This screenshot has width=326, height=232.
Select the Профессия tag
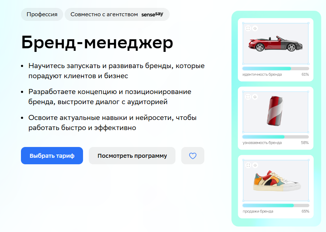tap(42, 14)
